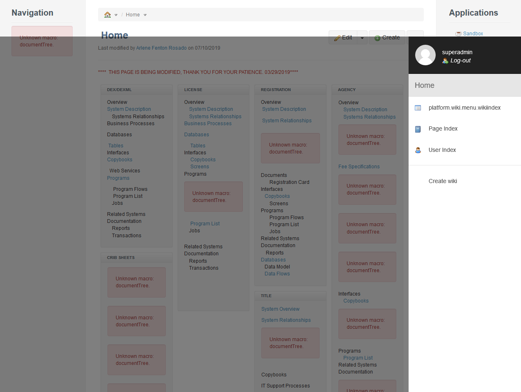Open System Relationships under REGISTRATION
Viewport: 521px width, 392px height.
tap(287, 121)
